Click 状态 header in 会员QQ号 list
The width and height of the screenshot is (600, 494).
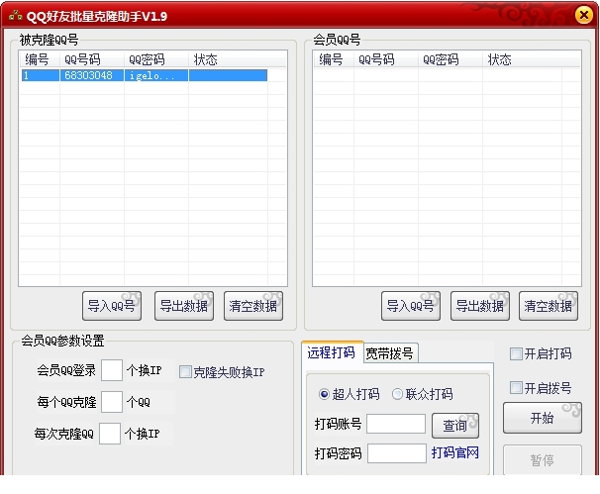522,59
